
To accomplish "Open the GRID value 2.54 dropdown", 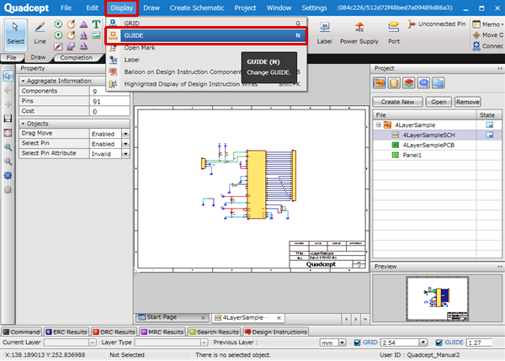I will 423,342.
